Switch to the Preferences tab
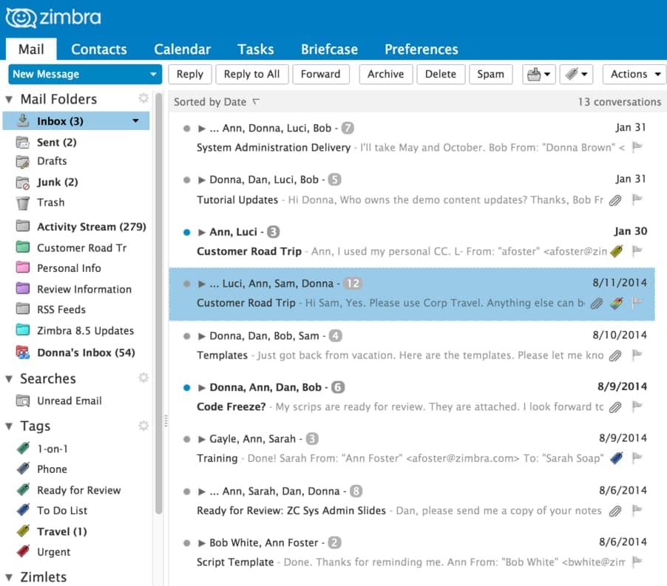667x586 pixels. coord(421,49)
